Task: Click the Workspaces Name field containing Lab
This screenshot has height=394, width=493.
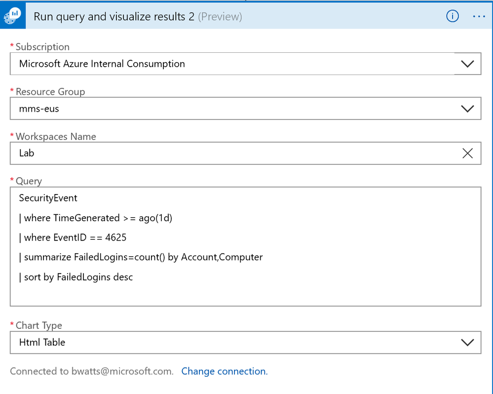Action: pyautogui.click(x=246, y=153)
